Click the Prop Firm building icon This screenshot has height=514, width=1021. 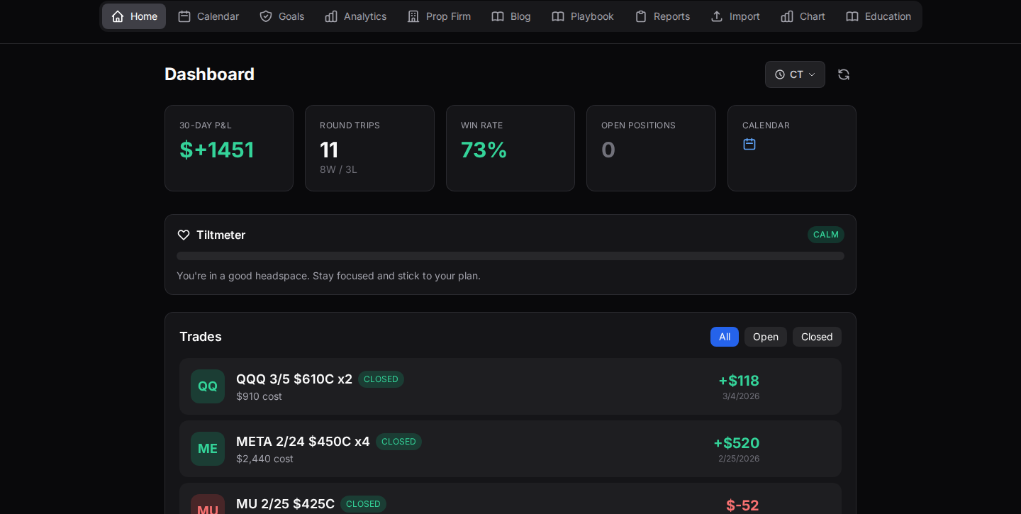click(413, 16)
